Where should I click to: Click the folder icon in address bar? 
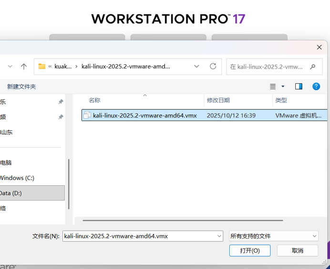tap(41, 66)
